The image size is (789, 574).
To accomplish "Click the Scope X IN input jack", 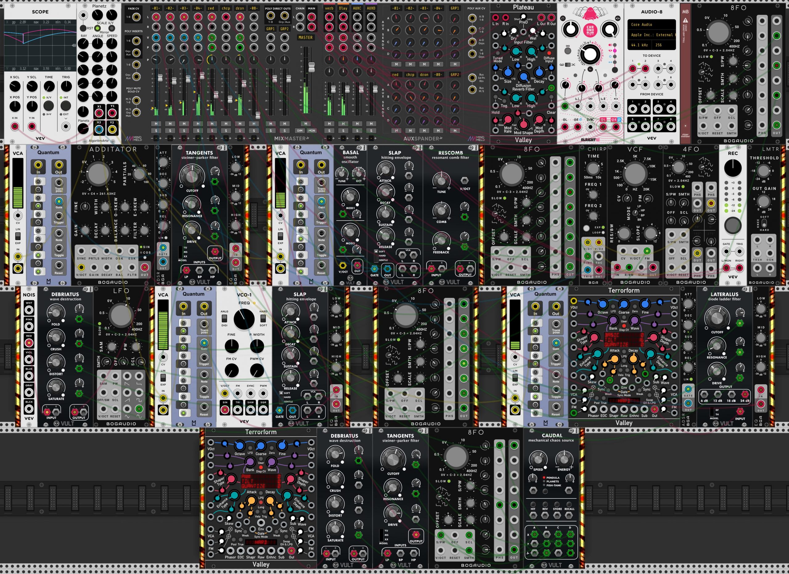I will pyautogui.click(x=14, y=126).
